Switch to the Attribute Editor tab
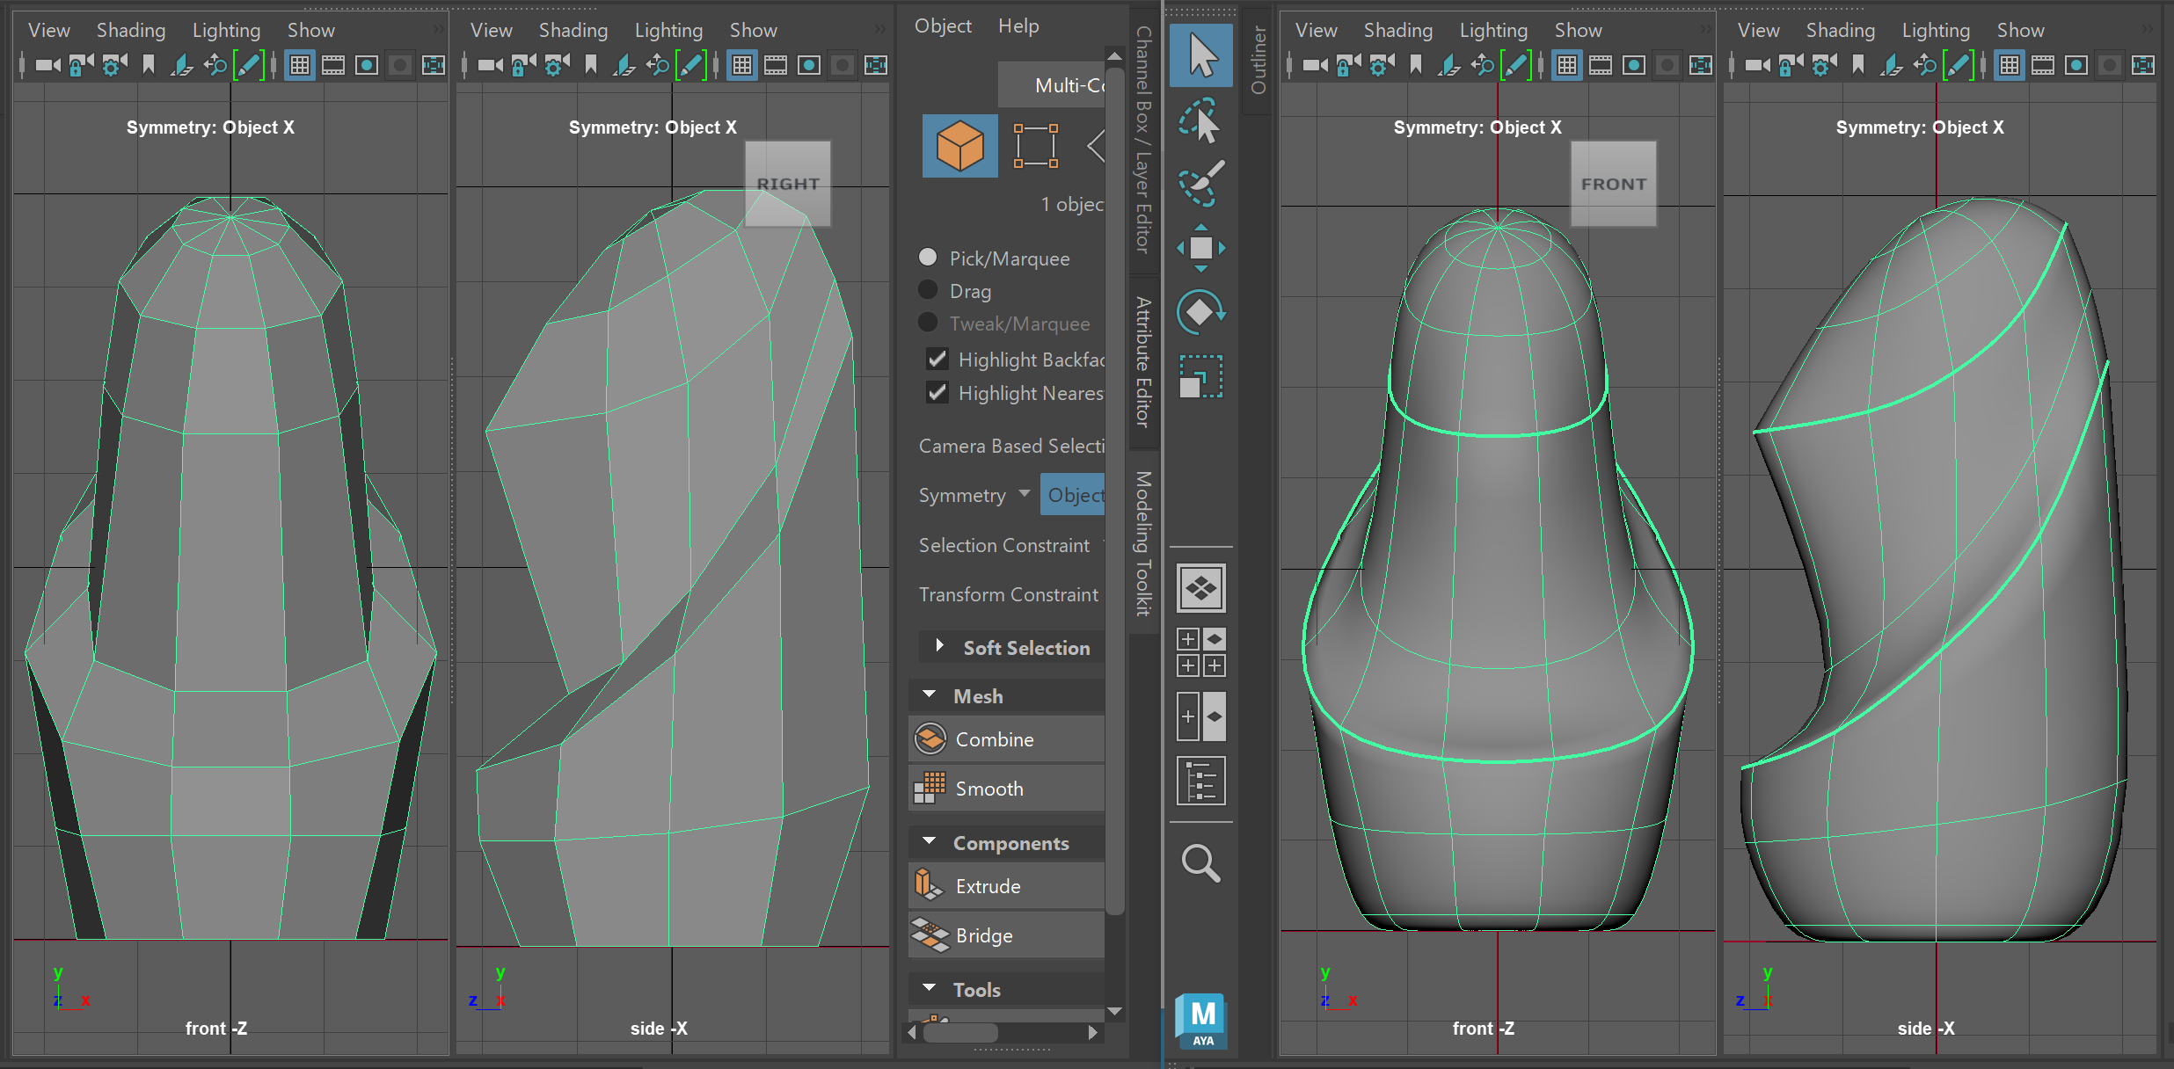This screenshot has width=2174, height=1069. click(1143, 362)
